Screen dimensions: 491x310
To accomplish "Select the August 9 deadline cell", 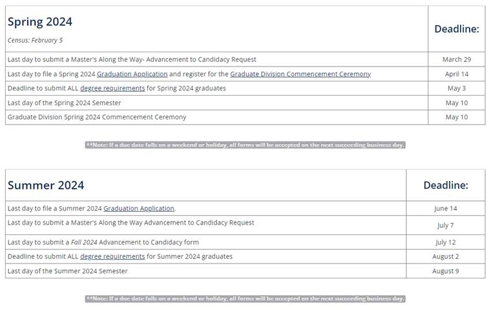I will (445, 271).
